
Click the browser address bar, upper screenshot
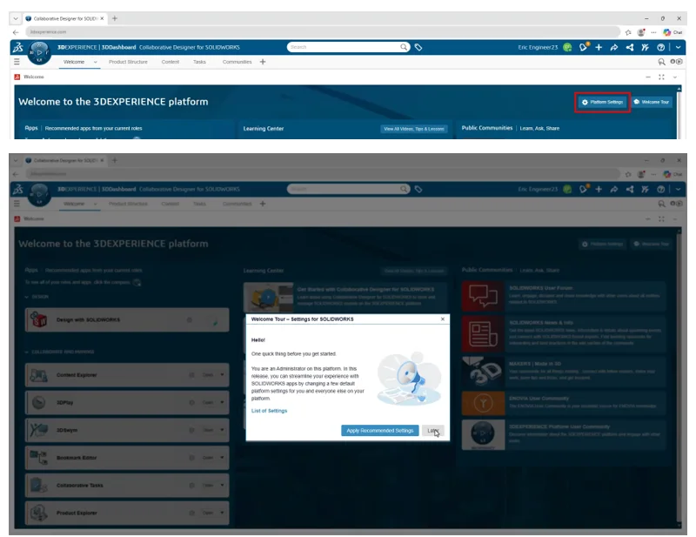[323, 32]
